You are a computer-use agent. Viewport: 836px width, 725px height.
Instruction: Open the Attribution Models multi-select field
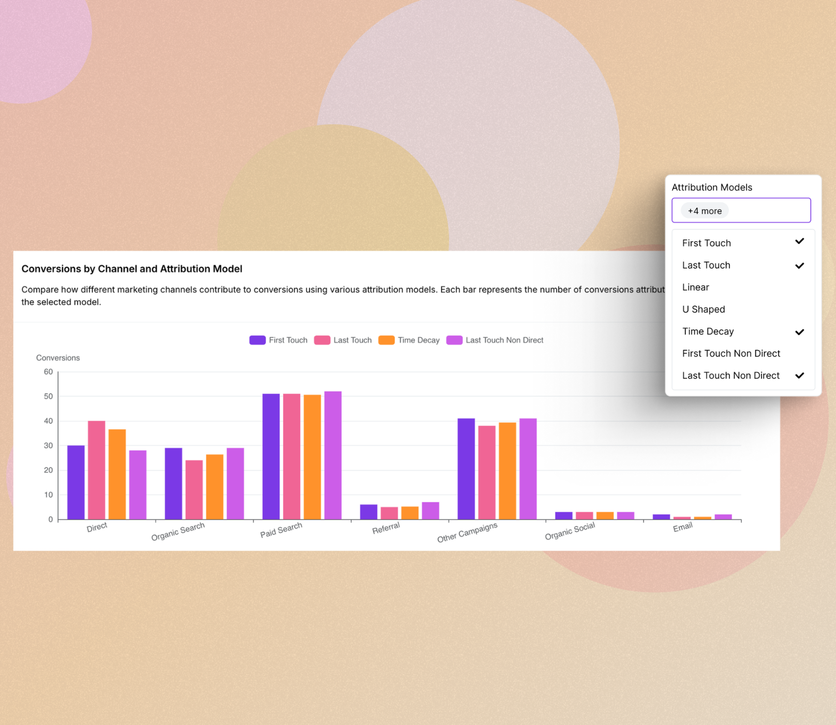tap(741, 210)
